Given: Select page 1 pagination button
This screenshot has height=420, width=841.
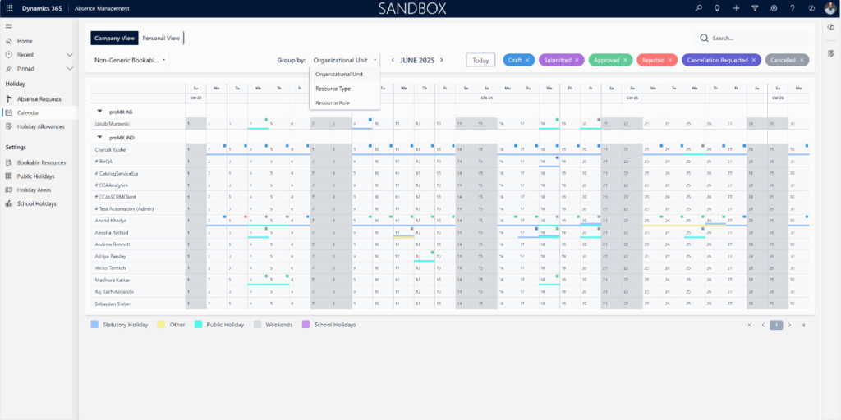Looking at the screenshot, I should tap(776, 325).
